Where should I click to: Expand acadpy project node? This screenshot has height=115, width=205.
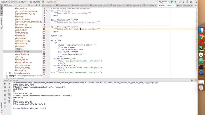pyautogui.click(x=4, y=76)
